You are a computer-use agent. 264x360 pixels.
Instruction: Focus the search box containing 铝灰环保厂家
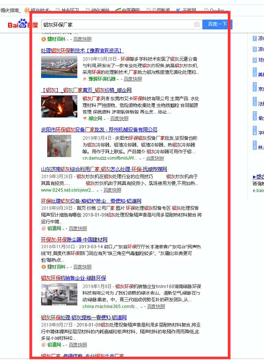[122, 24]
